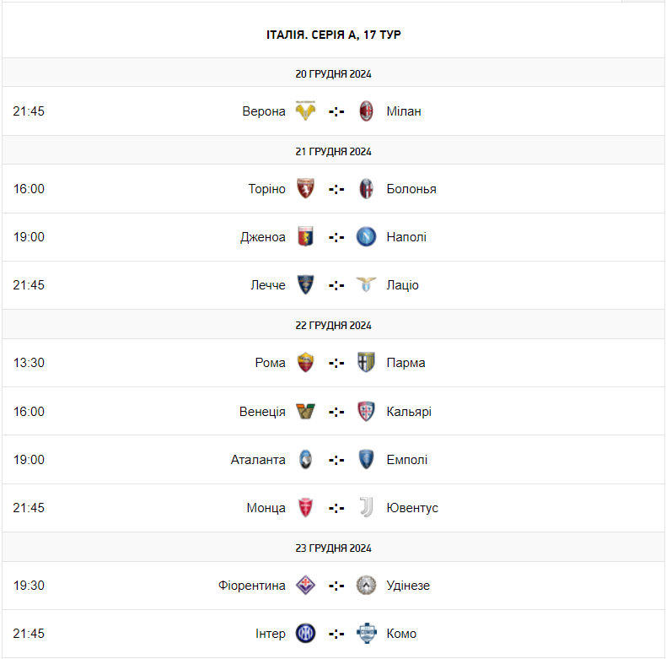Click the Lazio eagle logo
Screen dimensions: 666x659
coord(366,285)
